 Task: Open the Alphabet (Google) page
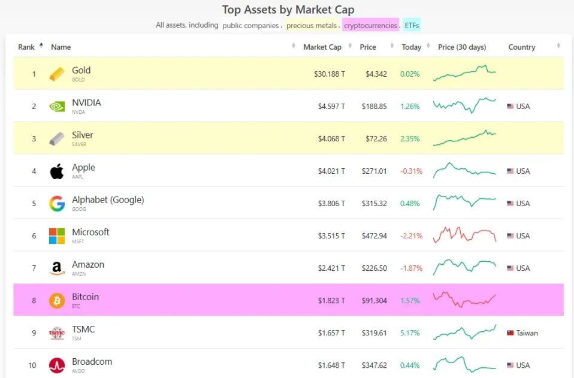108,200
